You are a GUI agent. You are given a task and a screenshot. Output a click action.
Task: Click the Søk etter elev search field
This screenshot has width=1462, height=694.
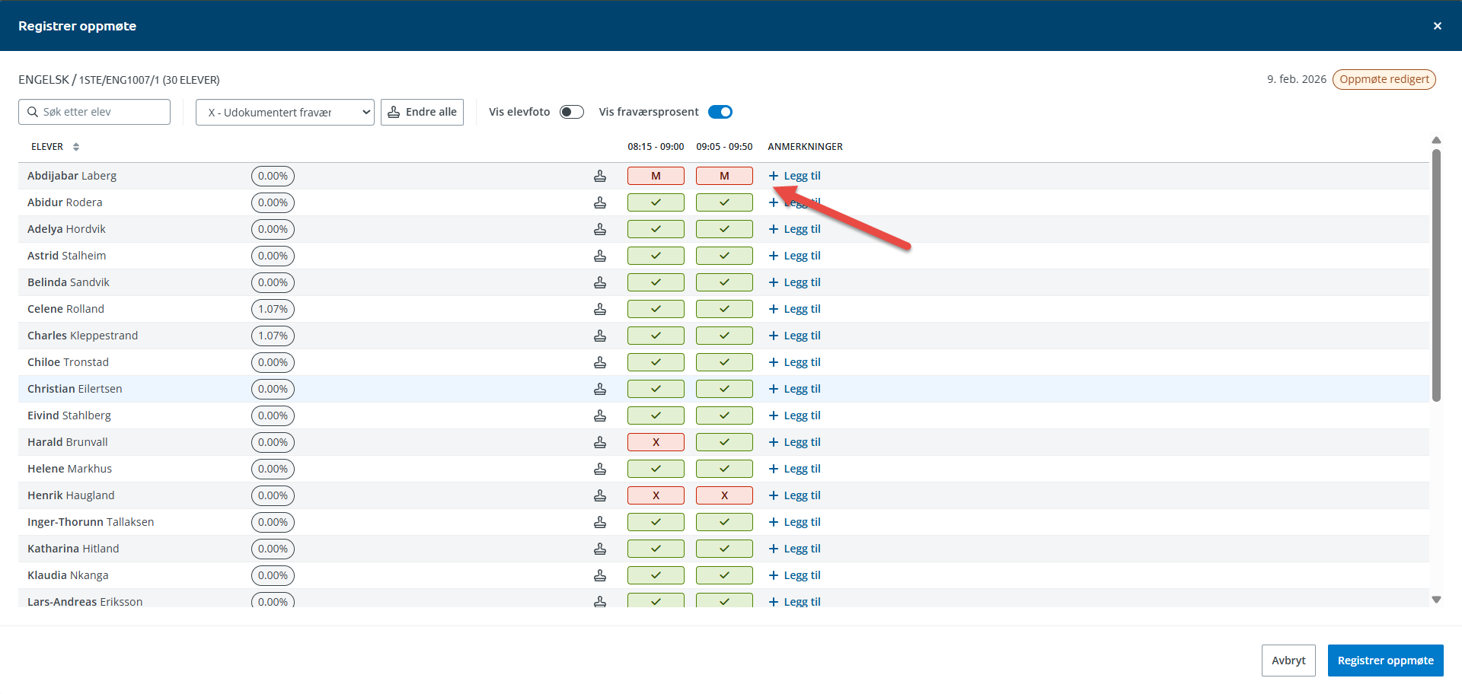pos(94,112)
